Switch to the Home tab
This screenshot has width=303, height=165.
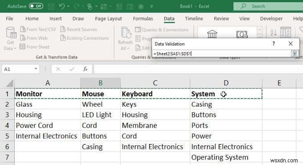point(32,19)
